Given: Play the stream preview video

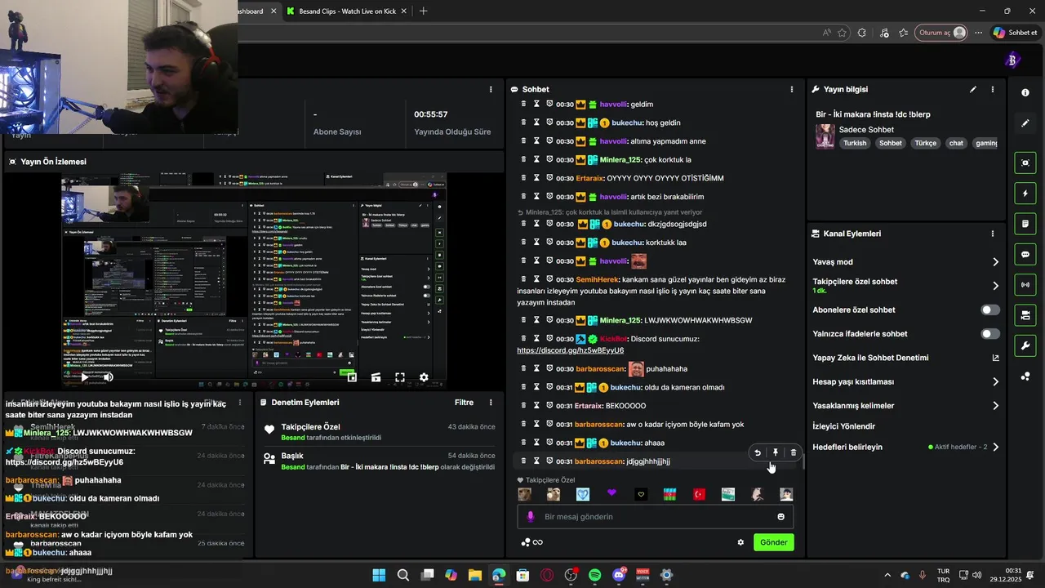Looking at the screenshot, I should point(84,377).
